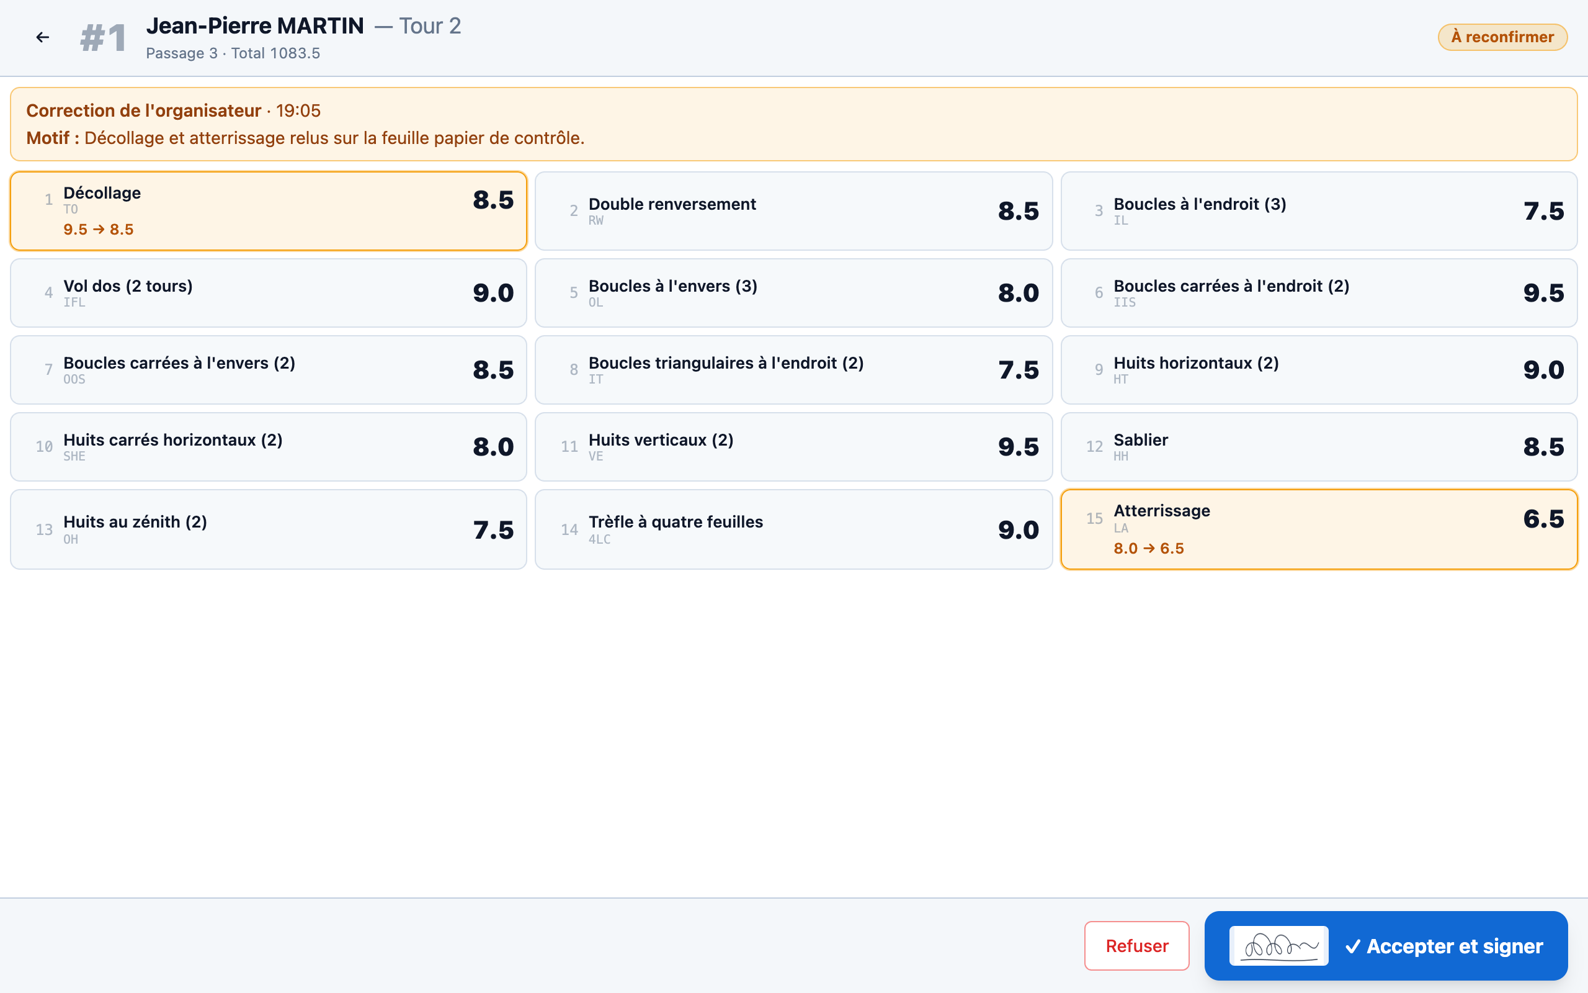The height and width of the screenshot is (993, 1588).
Task: Click the signature thumbnail preview
Action: [x=1279, y=946]
